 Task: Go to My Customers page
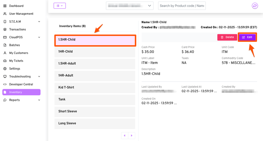pyautogui.click(x=19, y=53)
